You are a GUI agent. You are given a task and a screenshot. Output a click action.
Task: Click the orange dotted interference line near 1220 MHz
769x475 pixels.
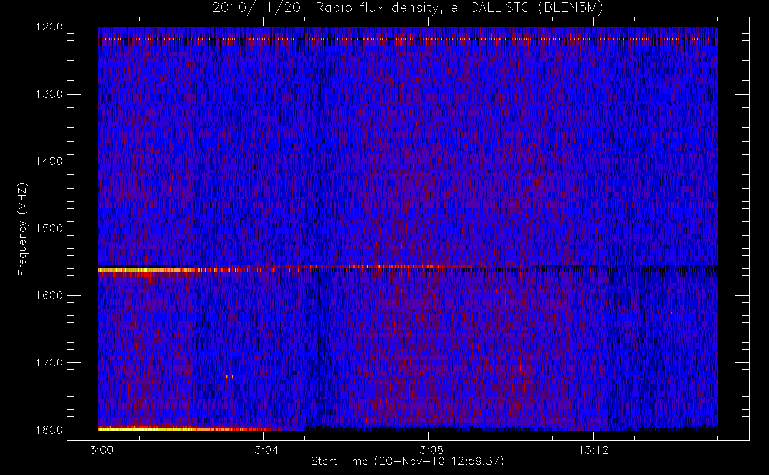(x=408, y=39)
